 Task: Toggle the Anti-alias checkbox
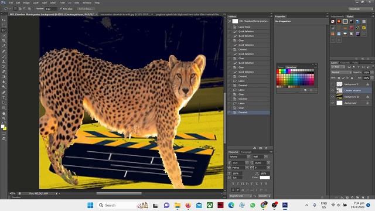61,9
